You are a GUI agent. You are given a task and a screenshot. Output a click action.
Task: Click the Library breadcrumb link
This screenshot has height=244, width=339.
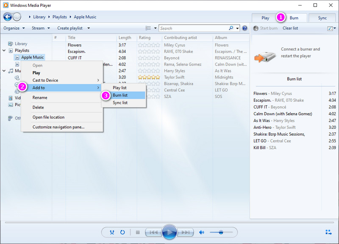point(39,17)
